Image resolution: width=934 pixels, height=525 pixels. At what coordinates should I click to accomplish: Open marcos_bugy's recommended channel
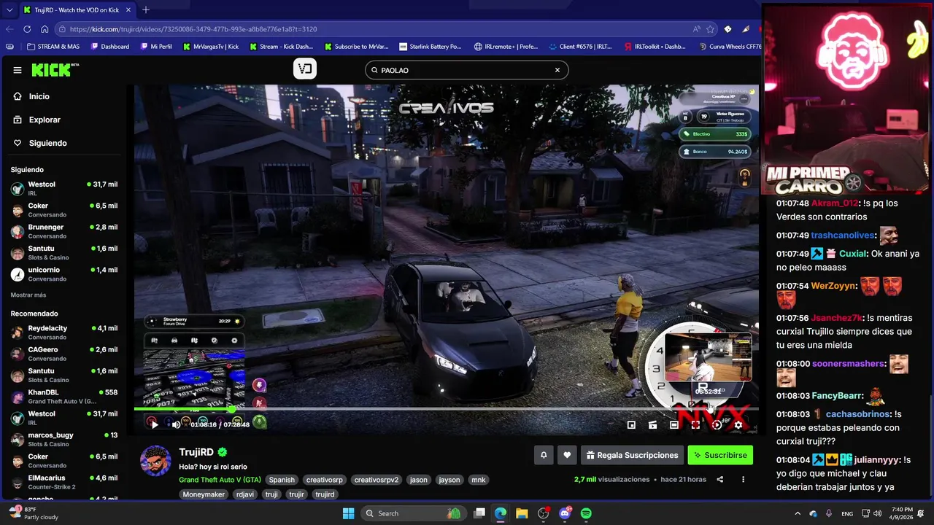coord(66,439)
